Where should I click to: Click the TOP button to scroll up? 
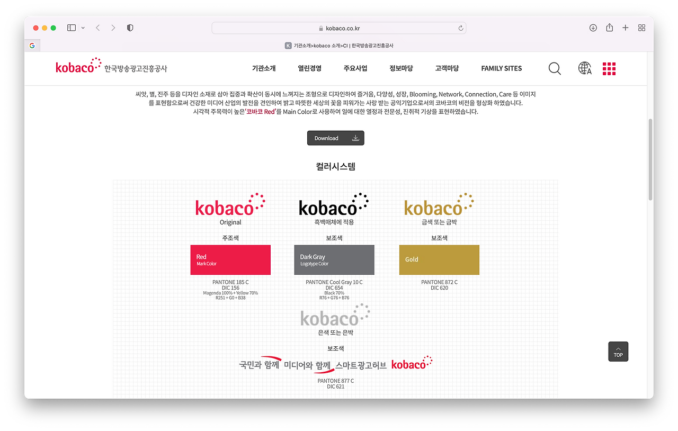pyautogui.click(x=618, y=351)
